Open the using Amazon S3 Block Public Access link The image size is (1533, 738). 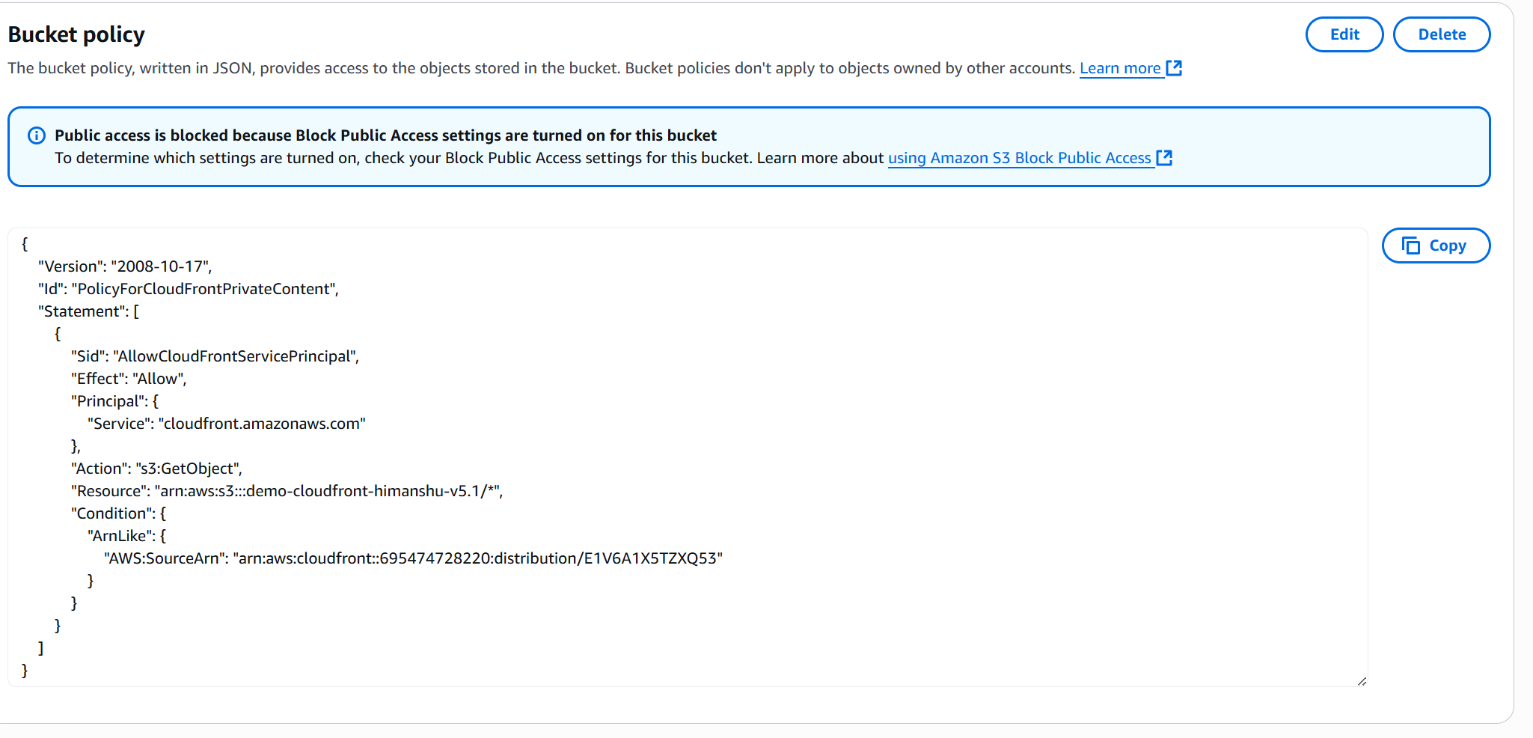click(1019, 158)
